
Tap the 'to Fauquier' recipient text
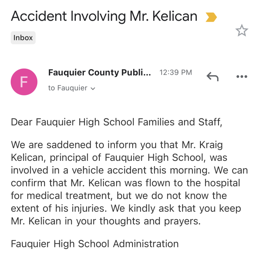68,88
